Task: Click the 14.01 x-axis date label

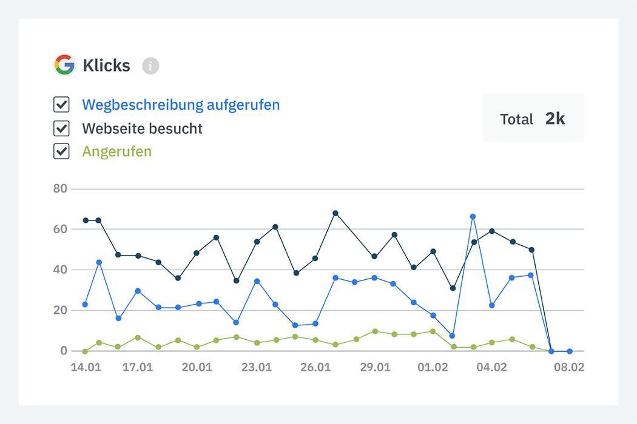Action: click(86, 367)
